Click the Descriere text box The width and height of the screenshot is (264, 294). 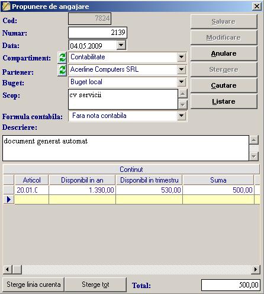tap(125, 148)
